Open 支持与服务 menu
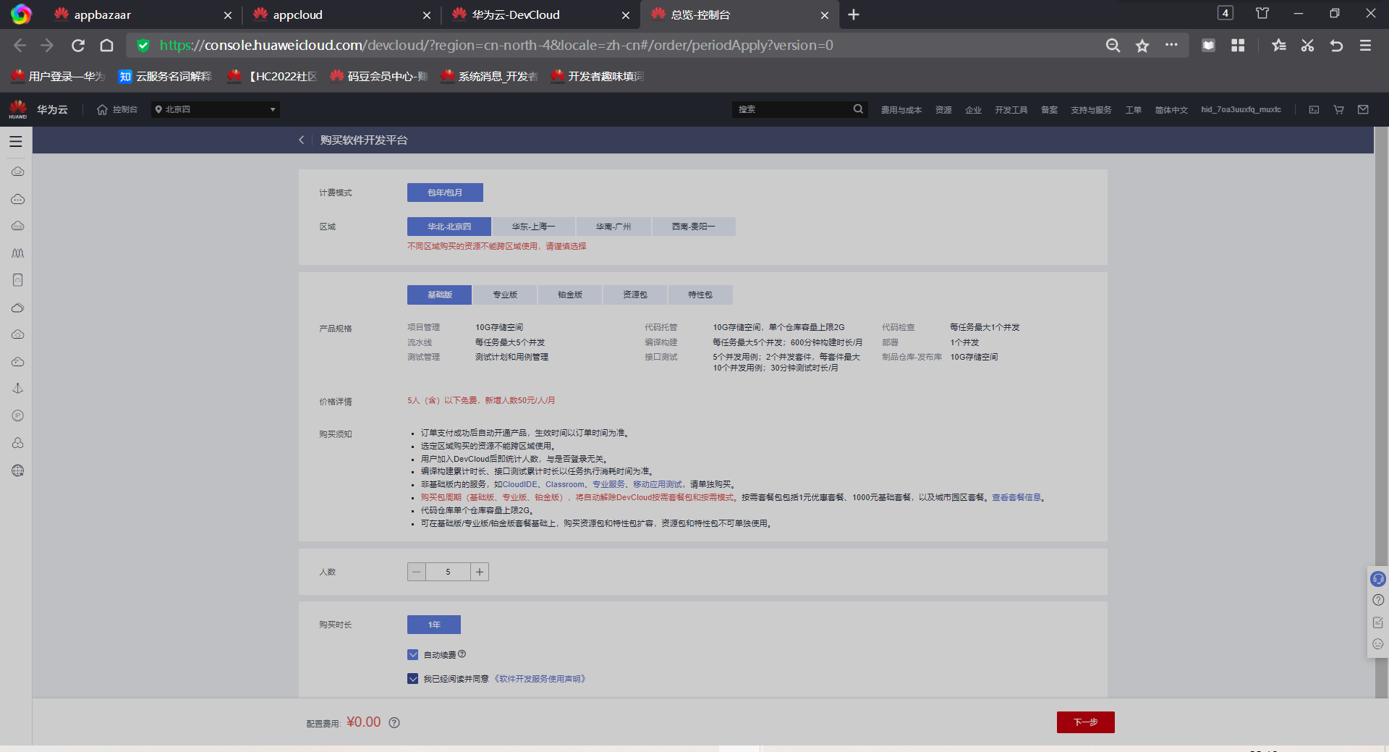This screenshot has width=1389, height=752. (1091, 110)
